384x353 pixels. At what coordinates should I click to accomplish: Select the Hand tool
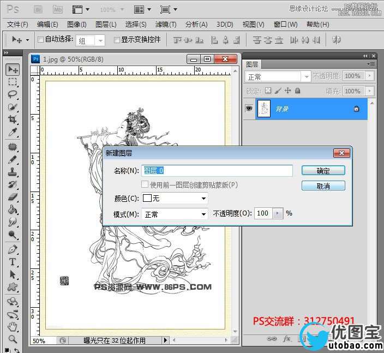coord(13,327)
